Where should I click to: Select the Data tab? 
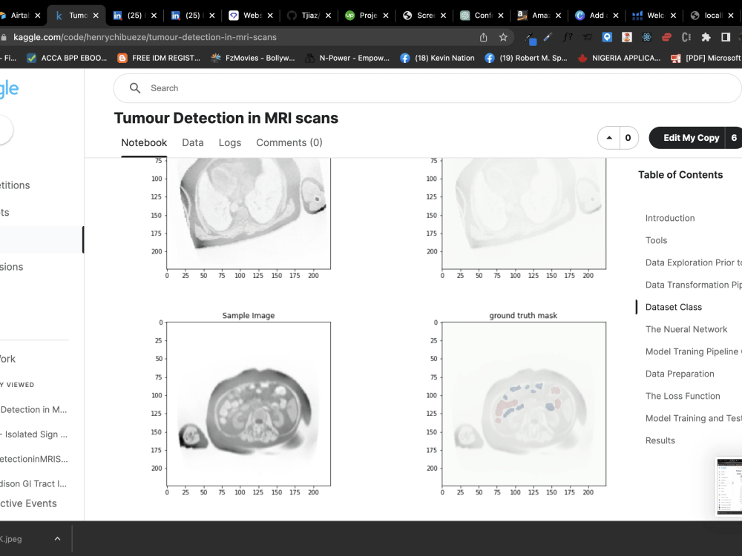(193, 142)
